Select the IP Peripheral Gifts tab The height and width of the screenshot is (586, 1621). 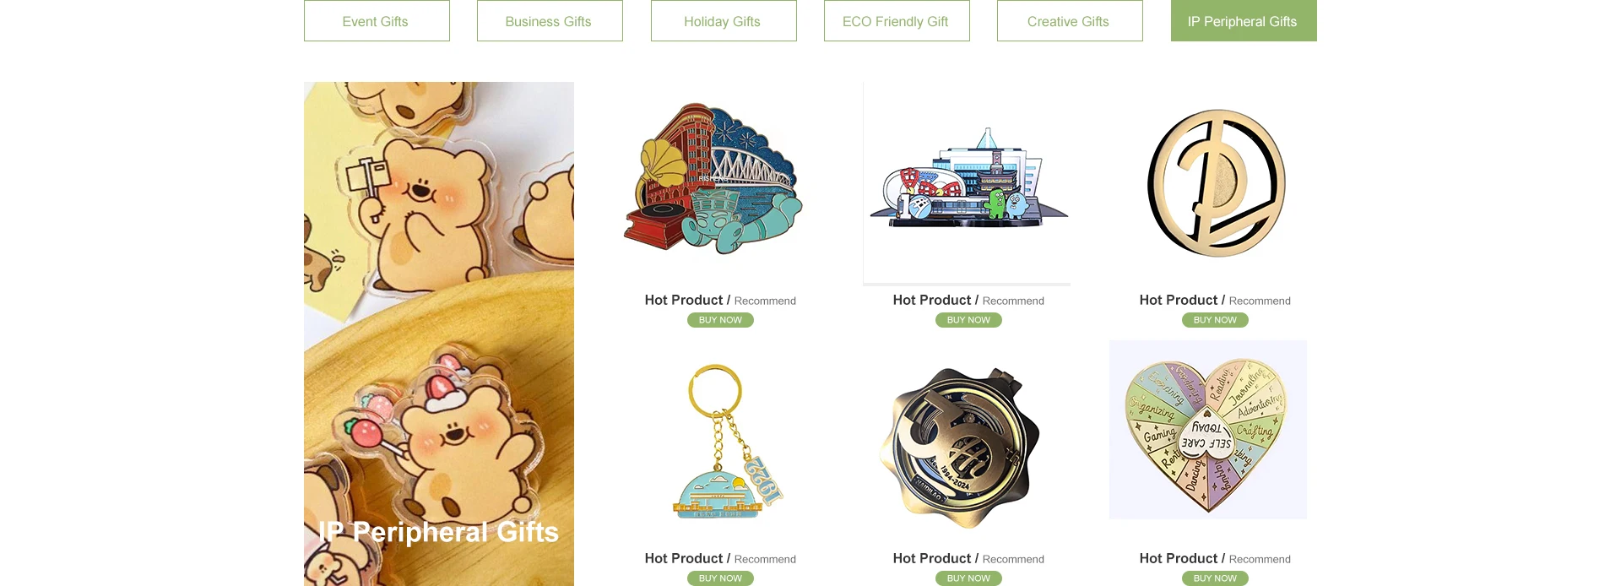(x=1244, y=21)
